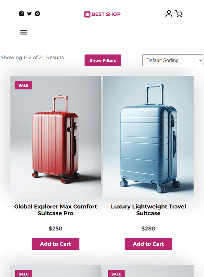The width and height of the screenshot is (204, 277).
Task: Click the blue suitcase product image
Action: 148,137
